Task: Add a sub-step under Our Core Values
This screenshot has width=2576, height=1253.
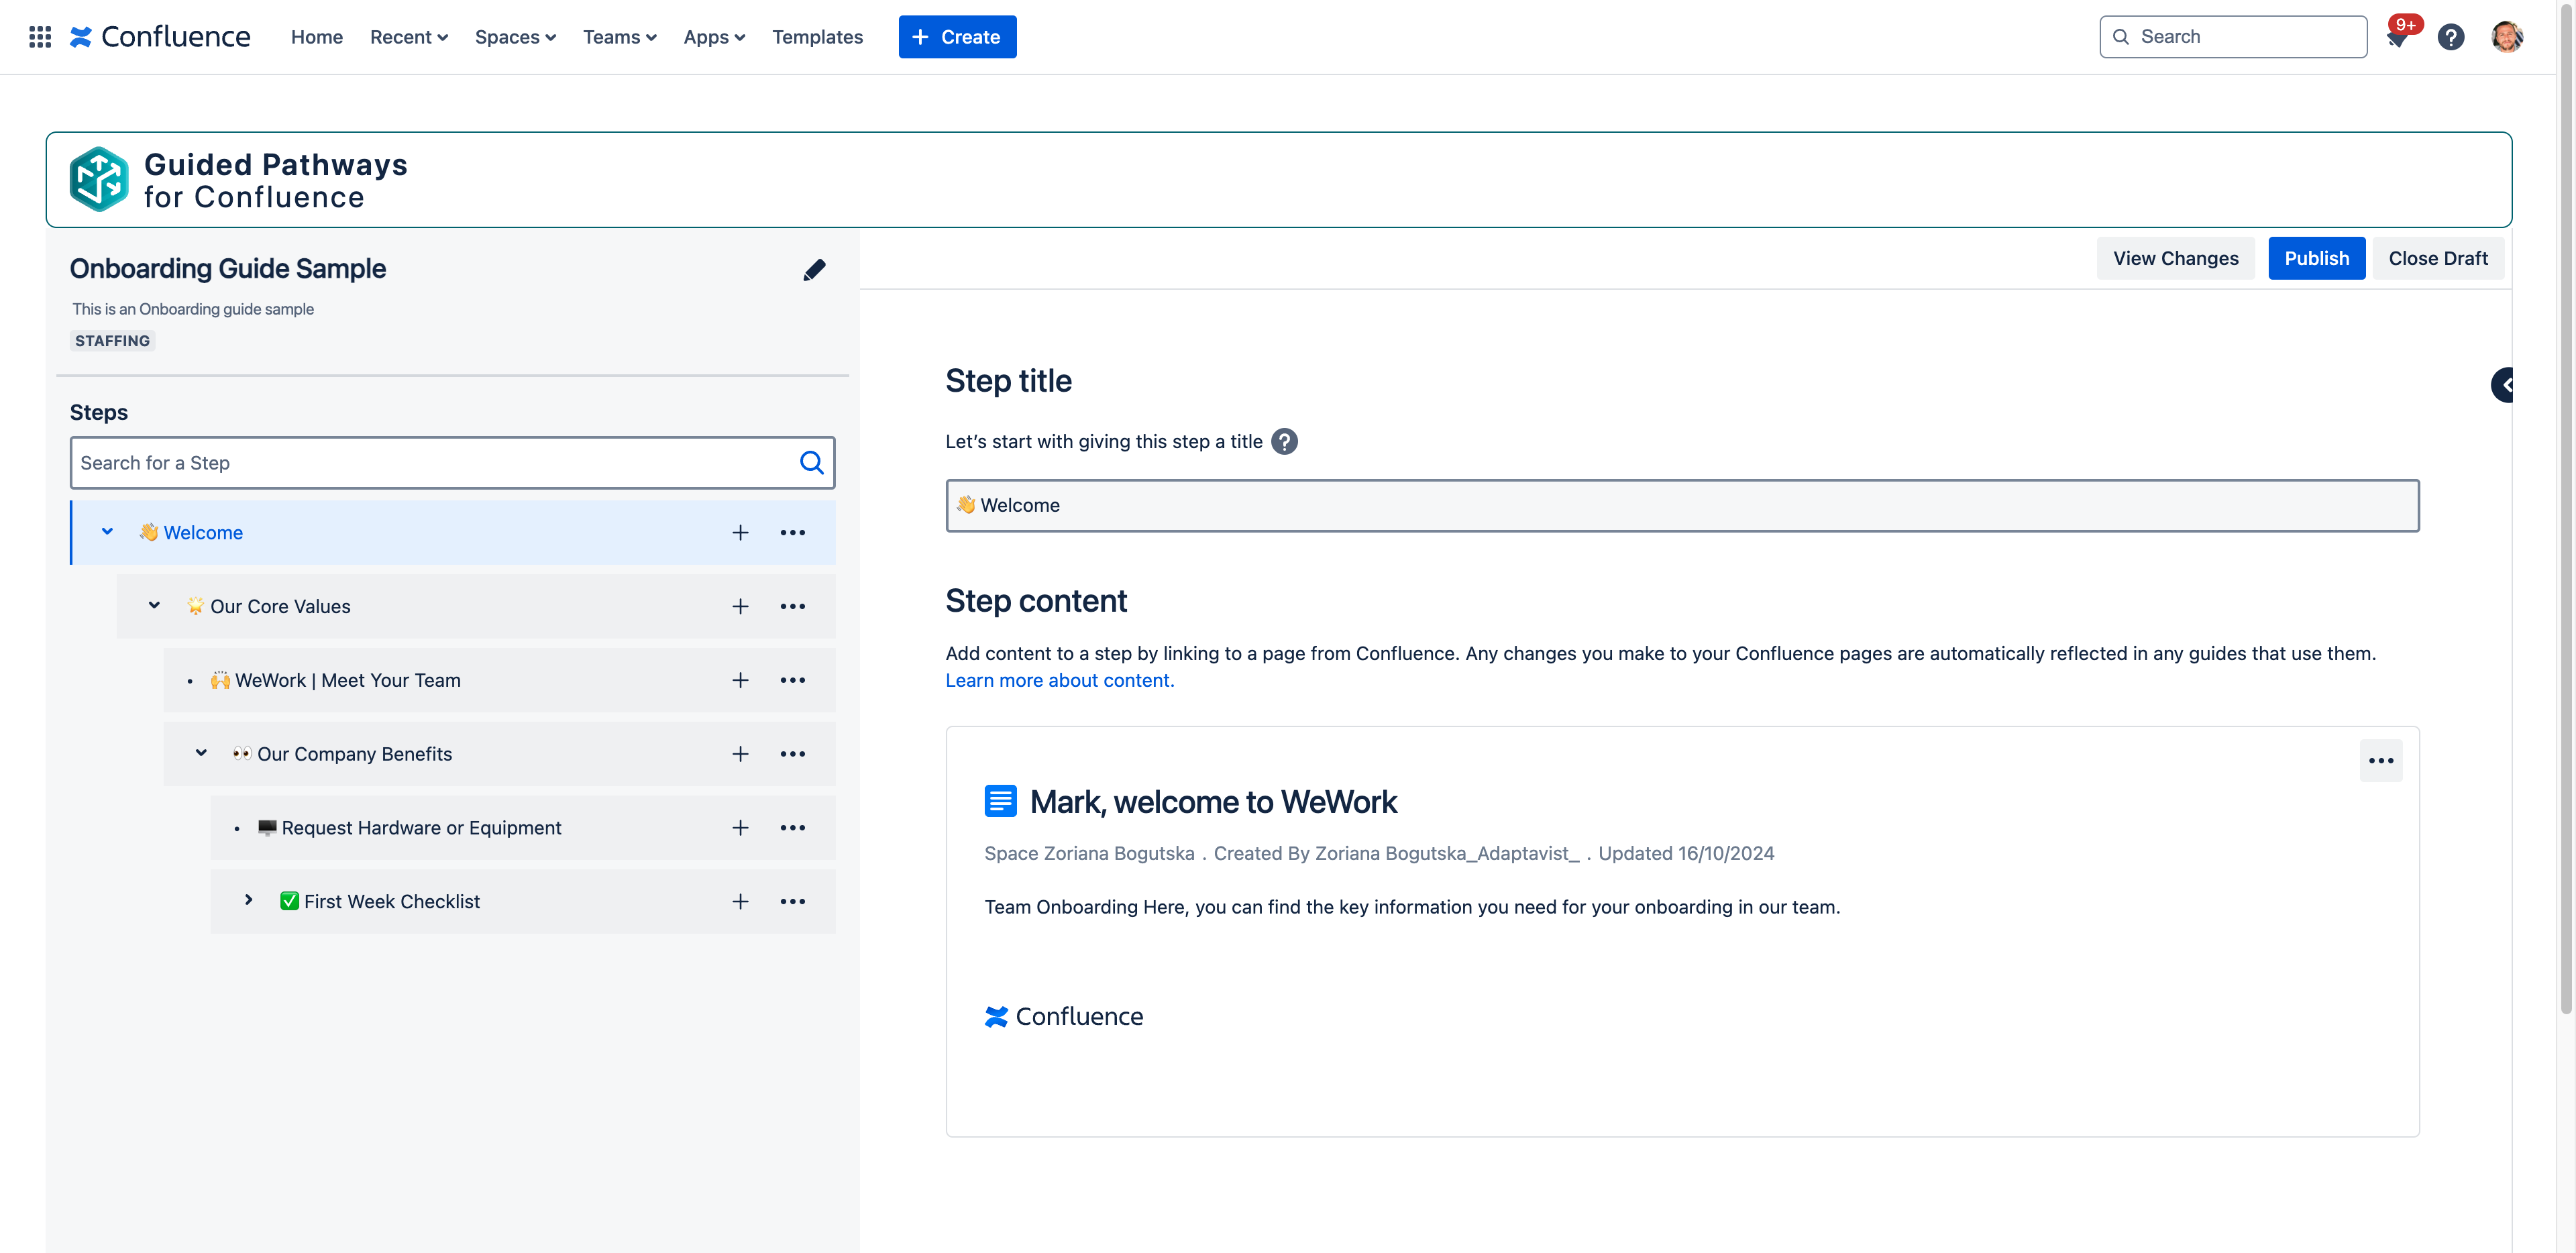Action: [x=740, y=607]
